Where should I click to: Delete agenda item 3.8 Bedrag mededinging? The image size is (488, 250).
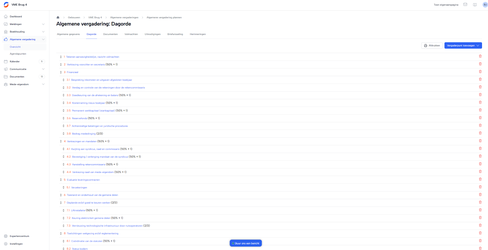click(480, 133)
